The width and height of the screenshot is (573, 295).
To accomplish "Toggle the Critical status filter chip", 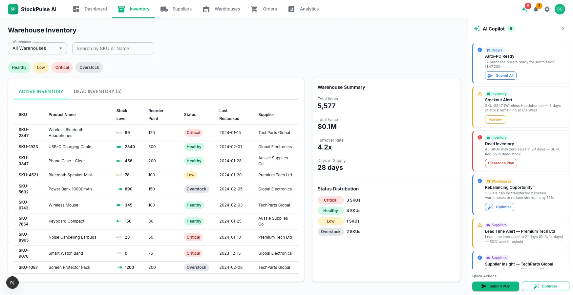I will (62, 68).
